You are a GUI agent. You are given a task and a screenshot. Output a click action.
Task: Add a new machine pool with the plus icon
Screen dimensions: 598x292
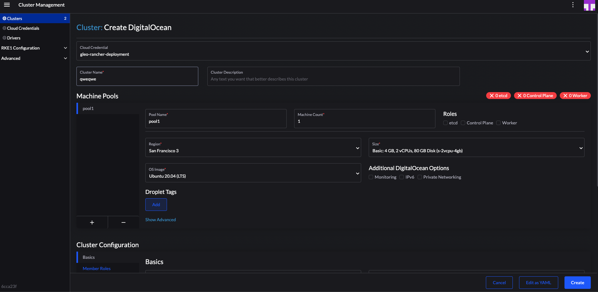[x=92, y=222]
